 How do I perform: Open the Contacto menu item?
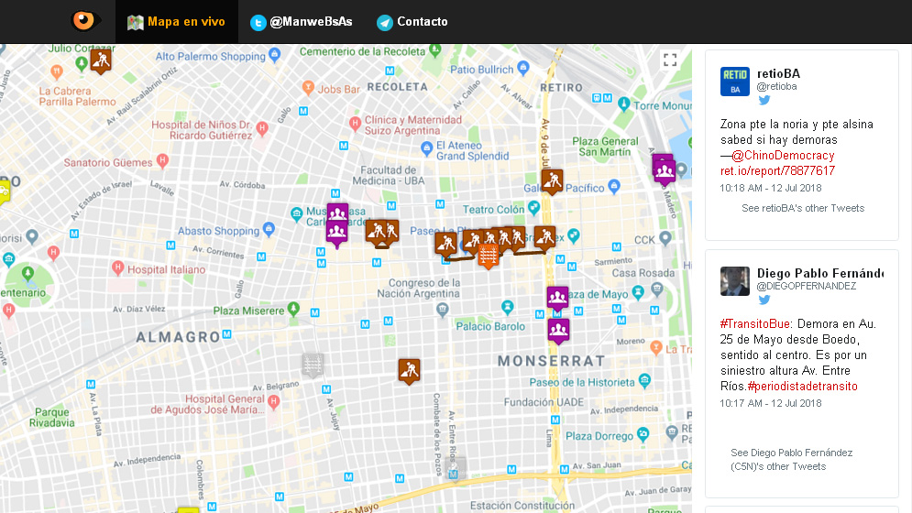(x=412, y=21)
